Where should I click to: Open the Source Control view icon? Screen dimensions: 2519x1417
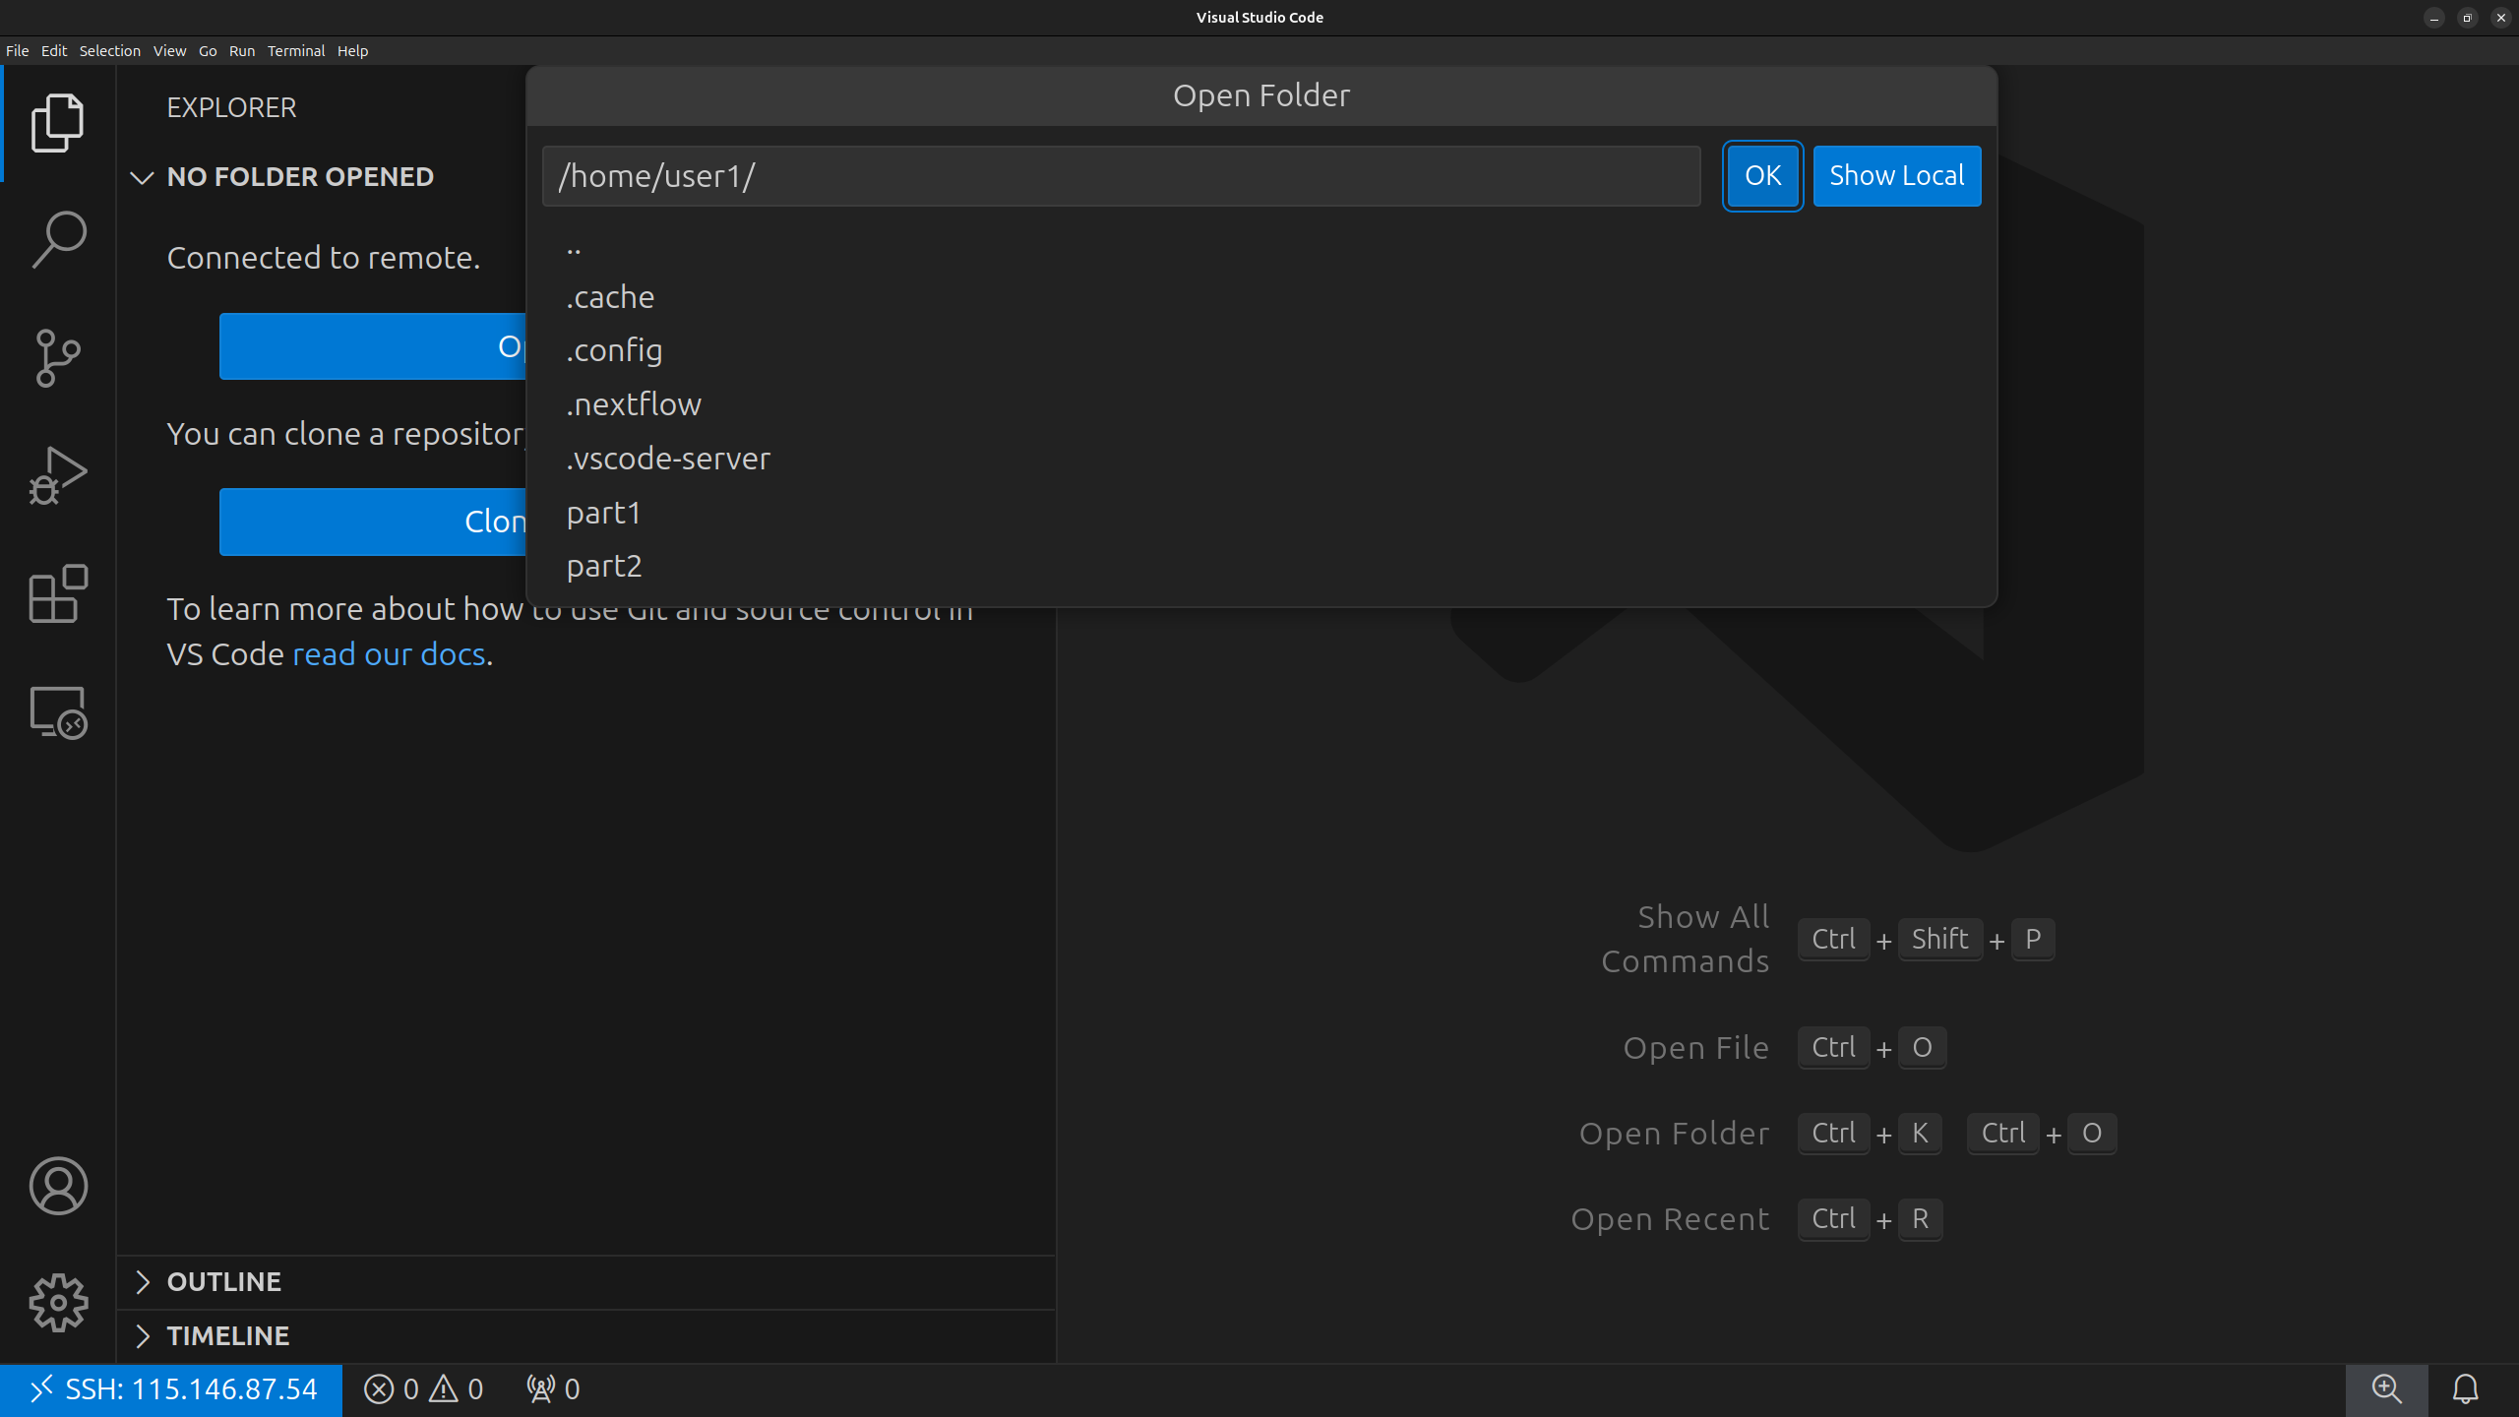coord(58,358)
